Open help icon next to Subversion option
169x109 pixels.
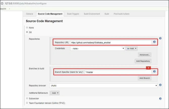(x=160, y=99)
